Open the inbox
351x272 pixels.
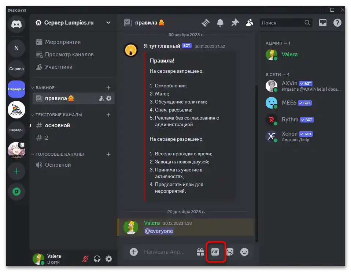323,22
